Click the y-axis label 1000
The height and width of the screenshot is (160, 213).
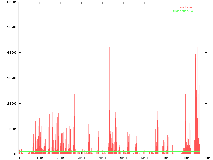point(12,129)
